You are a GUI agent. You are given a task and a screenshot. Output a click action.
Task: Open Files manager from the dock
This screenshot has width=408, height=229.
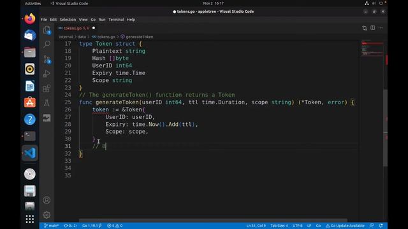[30, 52]
